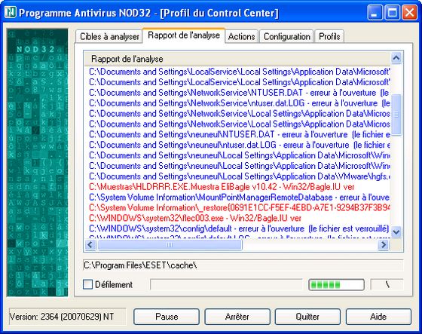Screen dimensions: 422x334
Task: Click the vertical scrollbar thumb
Action: 396,114
